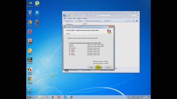Screen dimensions: 177x99
Task: Select Favorites in the Explorer navigation pane
Action: 69,24
